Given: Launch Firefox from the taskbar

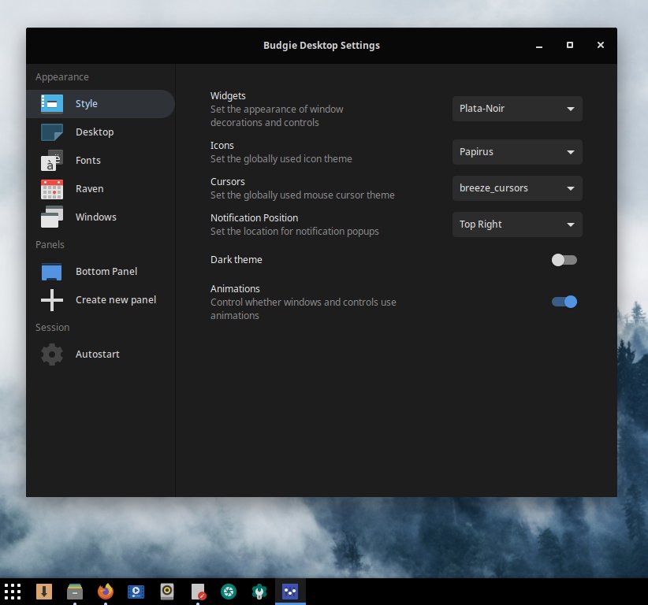Looking at the screenshot, I should (105, 591).
